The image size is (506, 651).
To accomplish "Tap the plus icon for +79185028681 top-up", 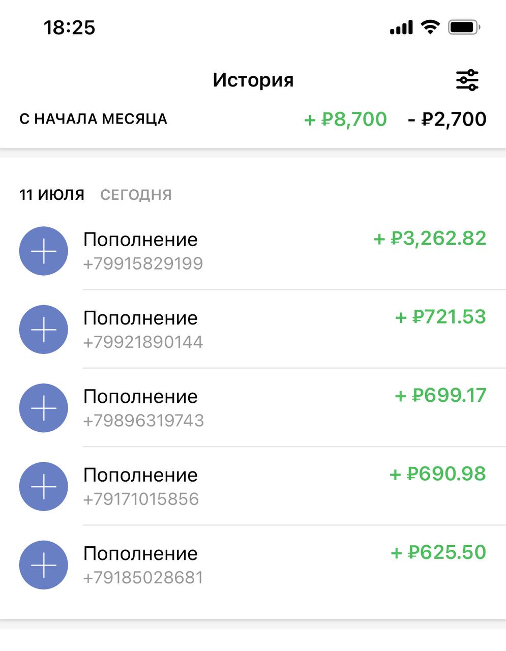I will pyautogui.click(x=44, y=565).
